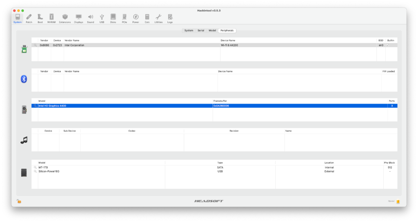Click the SATA type cell
This screenshot has height=222, width=418.
click(x=220, y=168)
